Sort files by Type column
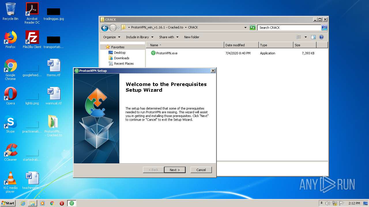Screen dimensions: 369x207 tap(276, 45)
